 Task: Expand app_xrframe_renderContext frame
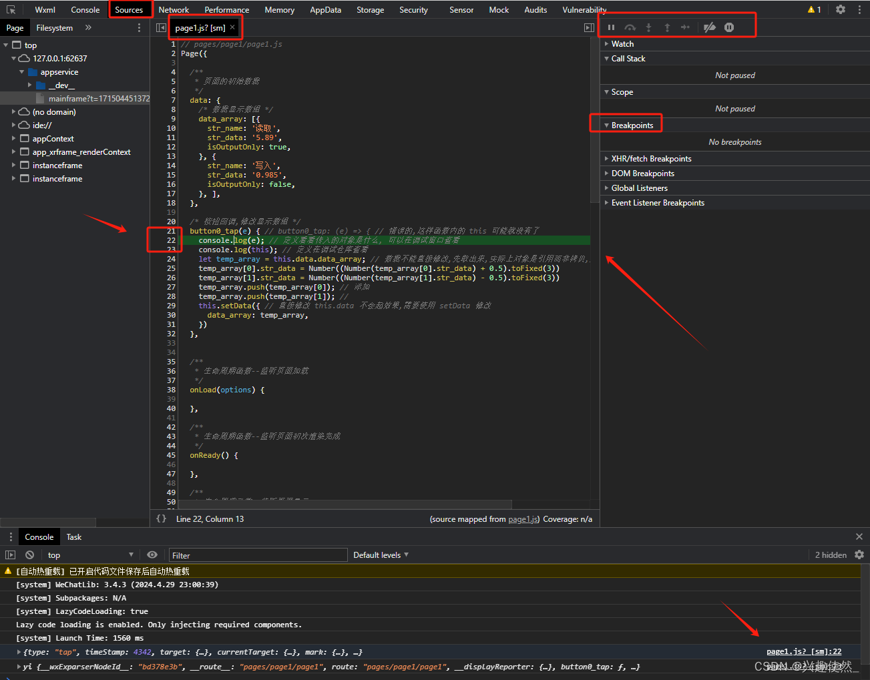(x=13, y=152)
